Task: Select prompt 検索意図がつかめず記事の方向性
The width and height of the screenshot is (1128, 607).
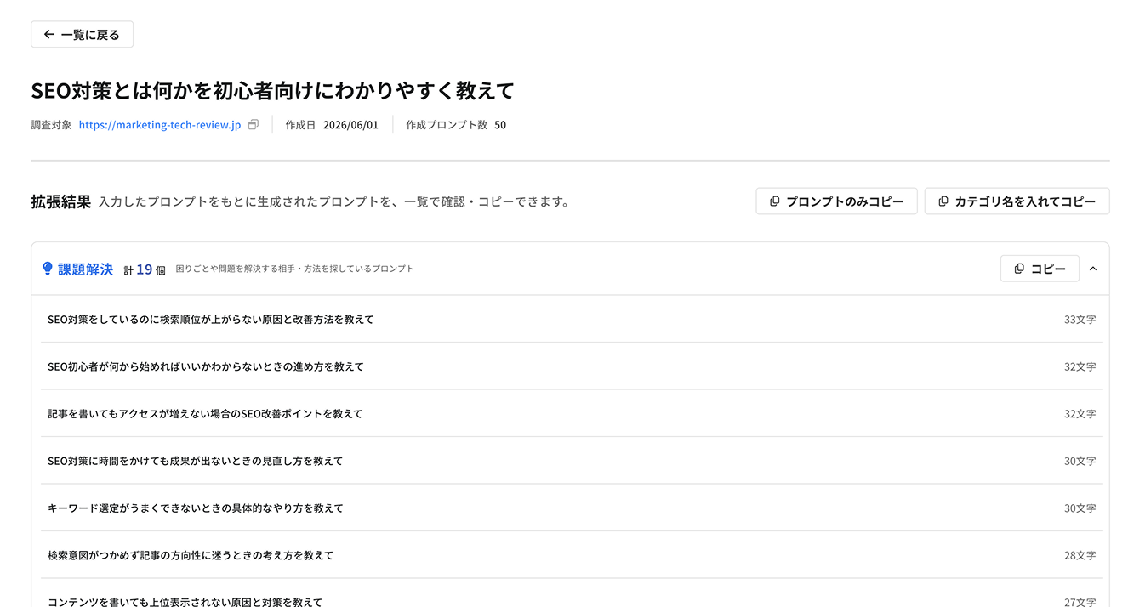Action: (572, 555)
